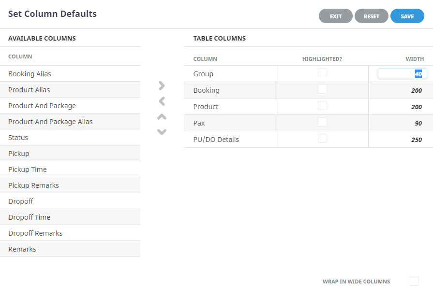This screenshot has height=296, width=433.
Task: Click the Pax row width value
Action: (418, 124)
